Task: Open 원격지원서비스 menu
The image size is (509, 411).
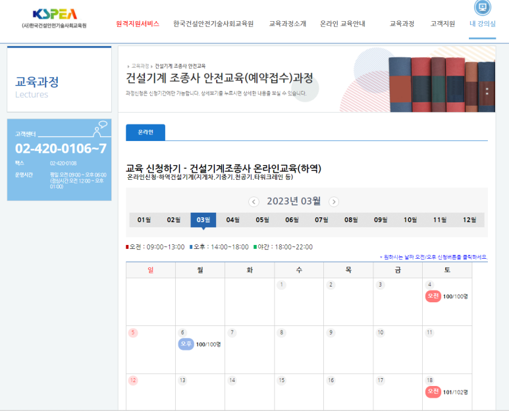Action: pos(138,24)
